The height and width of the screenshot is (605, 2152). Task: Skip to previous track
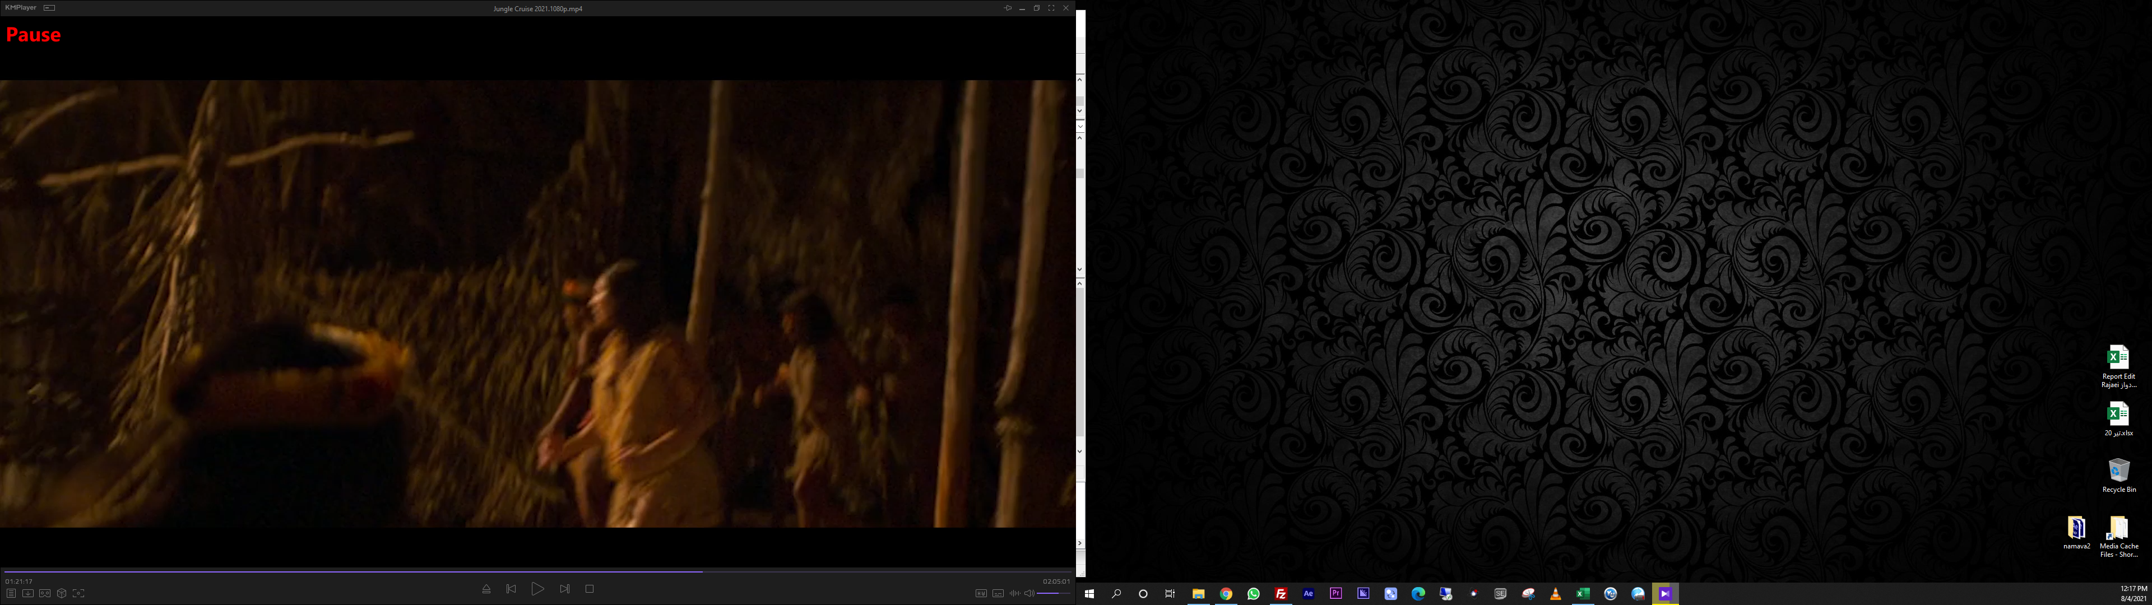[x=511, y=589]
